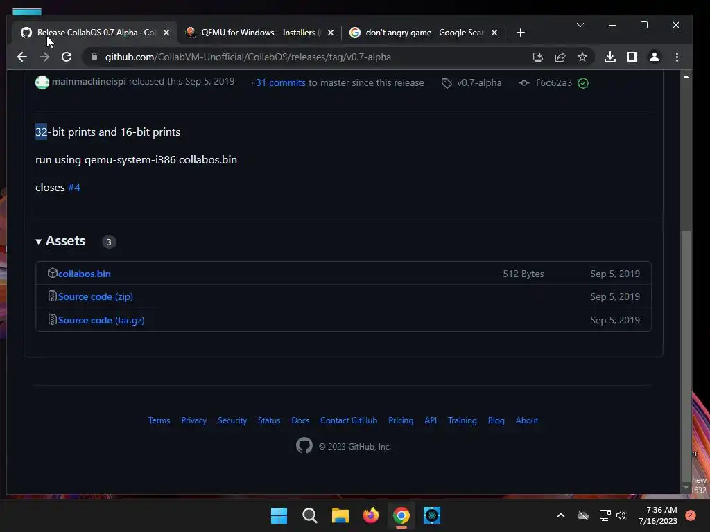The width and height of the screenshot is (710, 532).
Task: Open API footer link
Action: [x=431, y=420]
